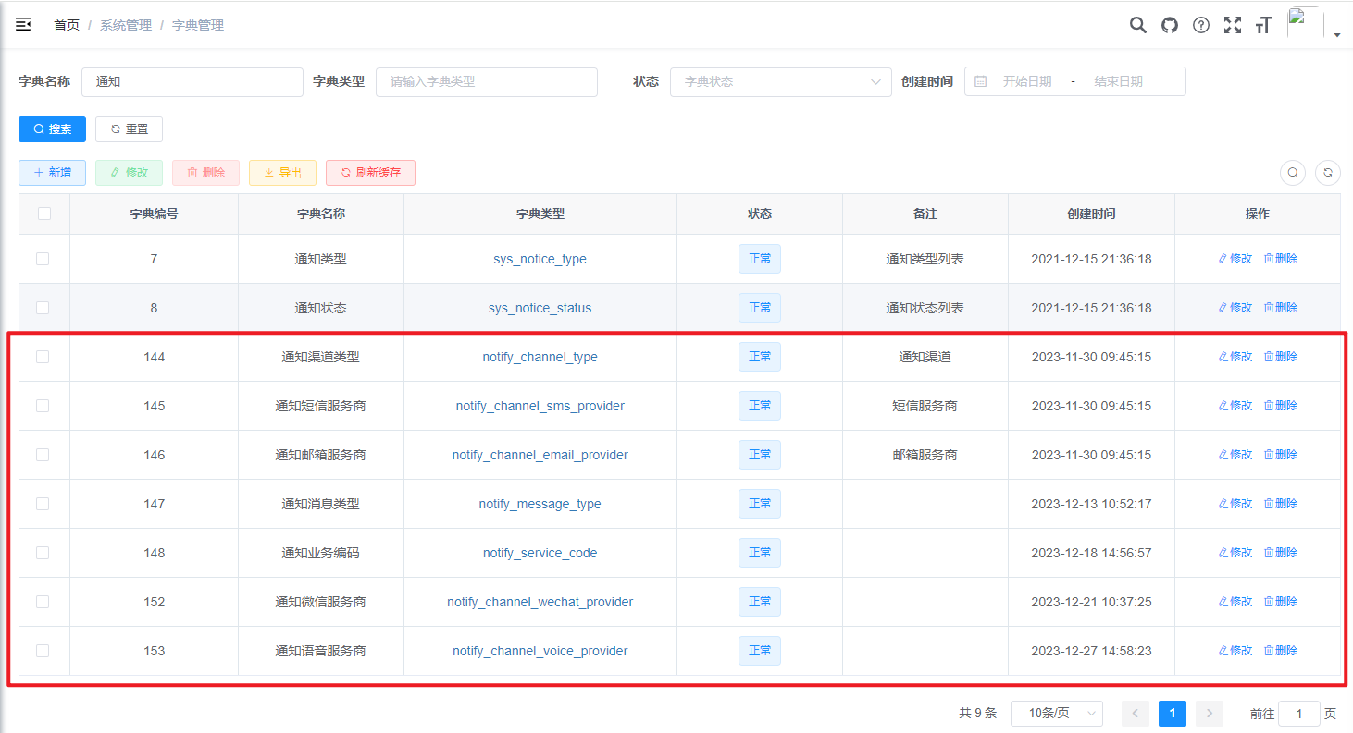Open the 字典状态 status dropdown
This screenshot has width=1353, height=733.
(x=780, y=81)
